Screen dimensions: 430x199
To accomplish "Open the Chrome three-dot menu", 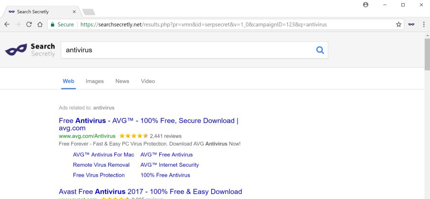I will point(423,24).
